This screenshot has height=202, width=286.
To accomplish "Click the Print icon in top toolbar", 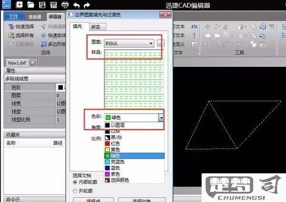I will [65, 5].
